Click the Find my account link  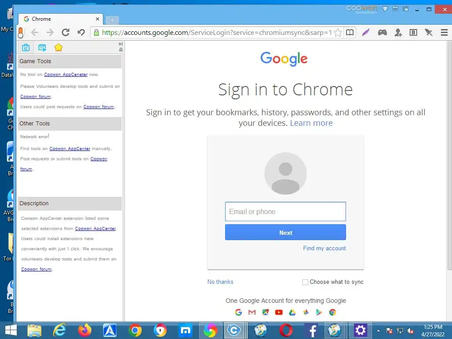324,248
